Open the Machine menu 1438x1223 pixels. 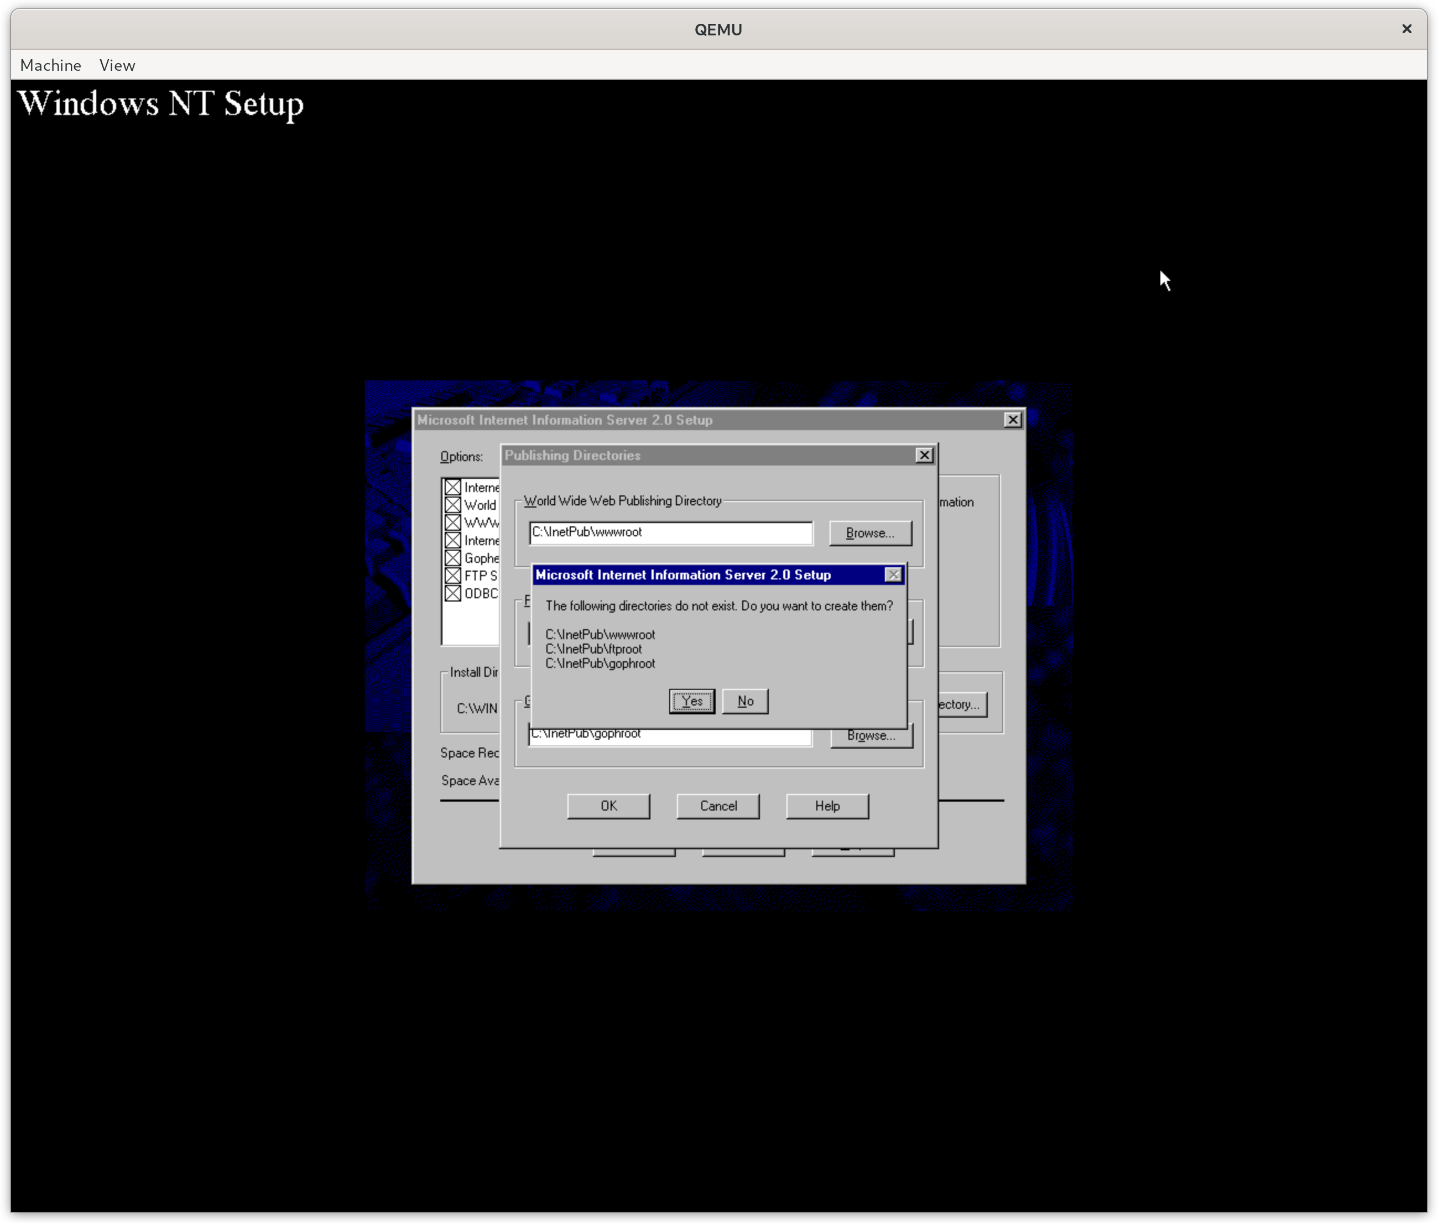pyautogui.click(x=51, y=65)
